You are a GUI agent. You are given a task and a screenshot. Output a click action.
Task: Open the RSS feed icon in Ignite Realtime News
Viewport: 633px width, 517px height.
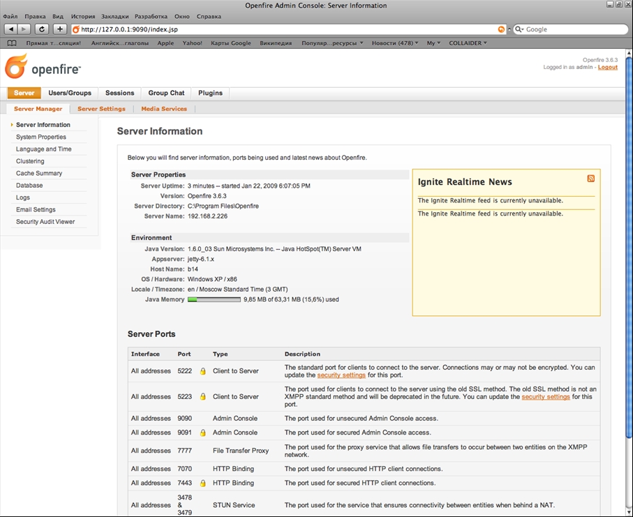pos(590,179)
